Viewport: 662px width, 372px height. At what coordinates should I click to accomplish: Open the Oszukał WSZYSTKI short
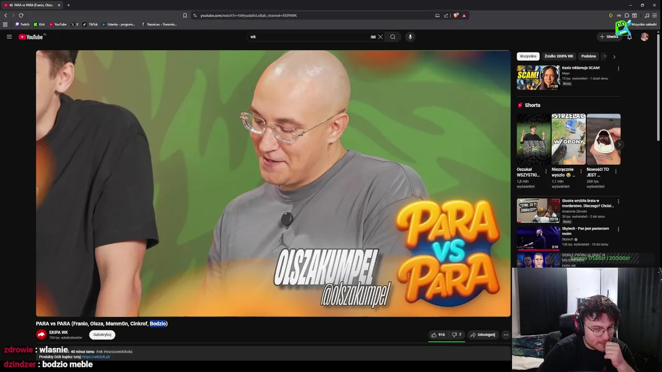point(533,139)
